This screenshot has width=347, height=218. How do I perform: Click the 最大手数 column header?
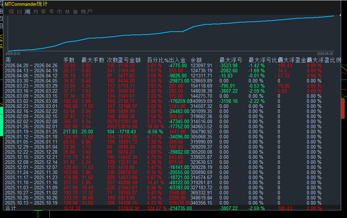coord(93,60)
